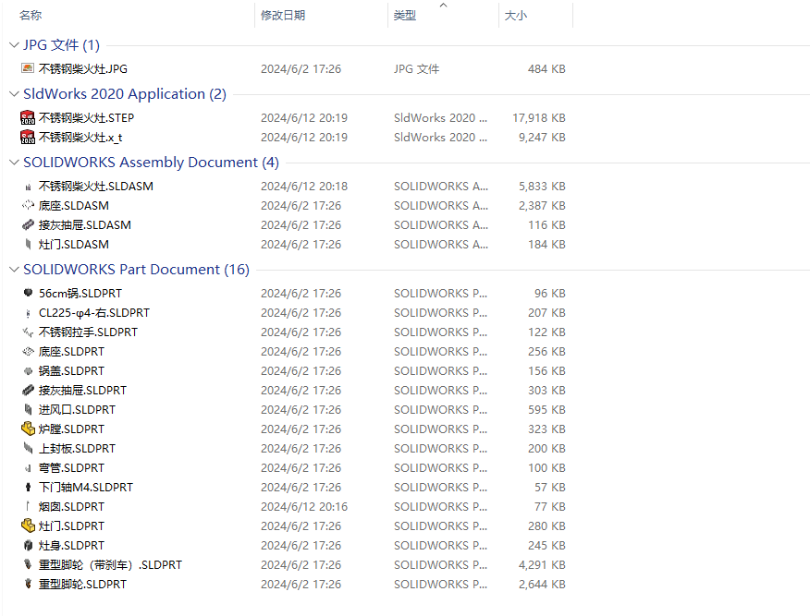Select the SldWorks 2020 Application (2) heading
The height and width of the screenshot is (616, 810).
click(x=125, y=94)
